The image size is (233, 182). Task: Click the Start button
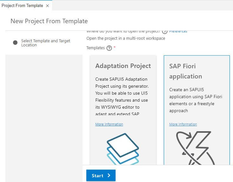click(x=101, y=175)
